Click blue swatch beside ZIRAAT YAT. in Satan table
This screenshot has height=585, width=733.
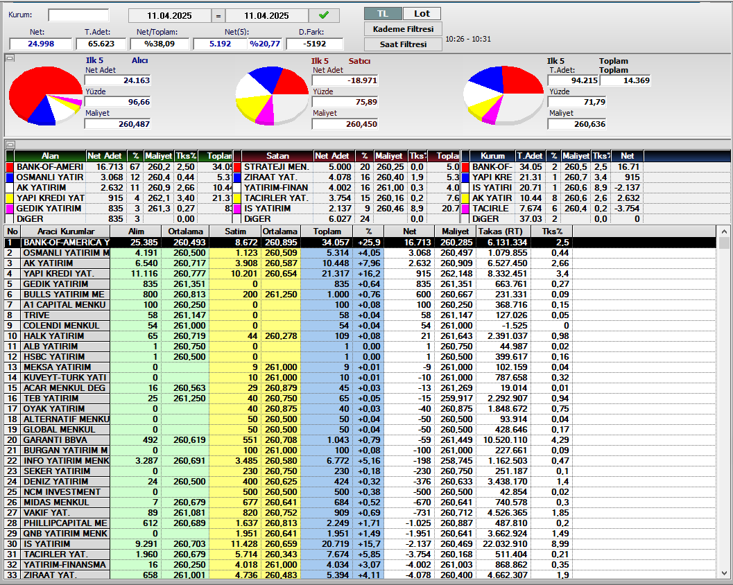point(237,177)
